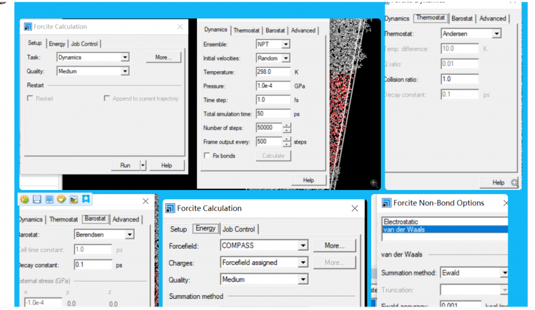This screenshot has width=535, height=310.
Task: Switch to Energy tab in the Task setup window
Action: [x=56, y=44]
